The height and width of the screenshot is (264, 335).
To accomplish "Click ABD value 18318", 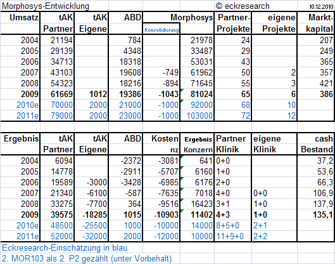I will pos(130,62).
